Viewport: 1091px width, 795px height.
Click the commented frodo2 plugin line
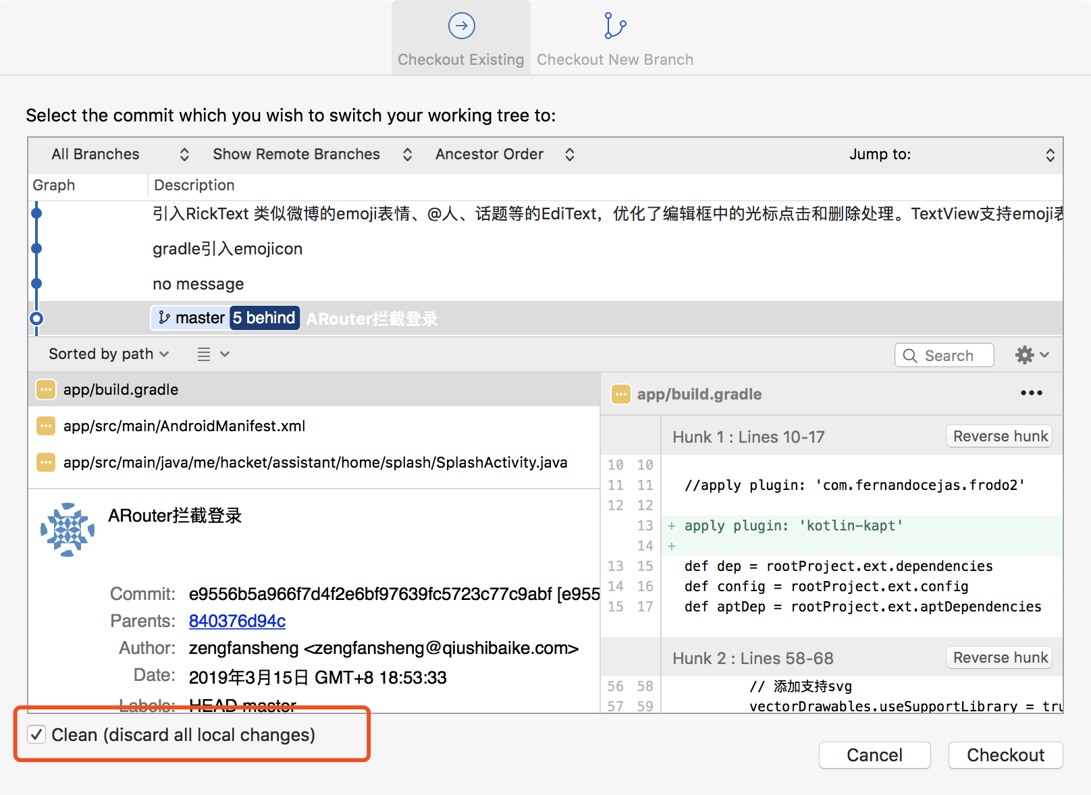[855, 485]
